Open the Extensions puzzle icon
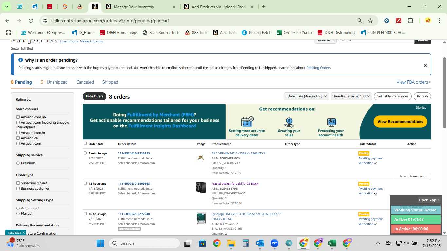This screenshot has width=447, height=251. coord(410,21)
